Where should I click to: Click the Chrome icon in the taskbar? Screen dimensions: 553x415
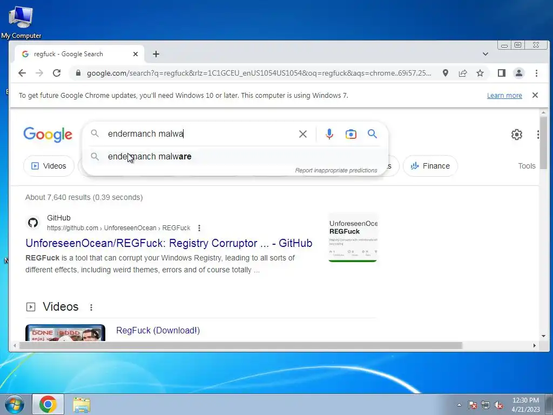[48, 404]
